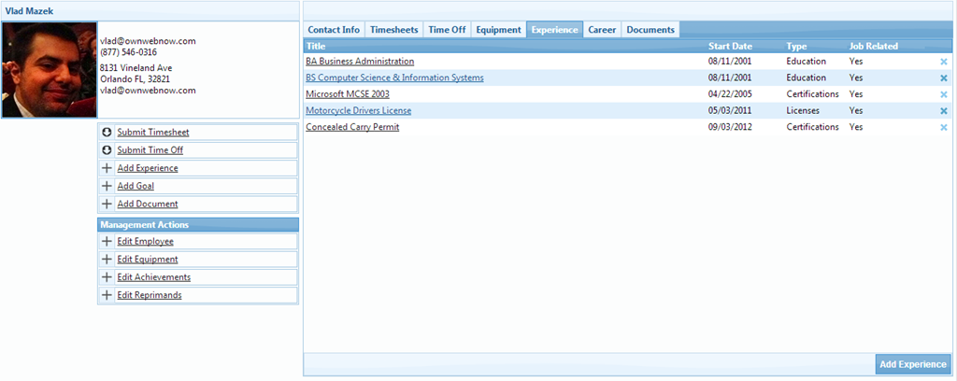The height and width of the screenshot is (381, 957).
Task: Delete the BA Business Administration entry
Action: coord(943,62)
